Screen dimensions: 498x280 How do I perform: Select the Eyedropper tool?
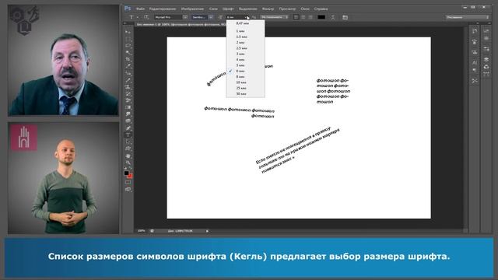tap(128, 66)
